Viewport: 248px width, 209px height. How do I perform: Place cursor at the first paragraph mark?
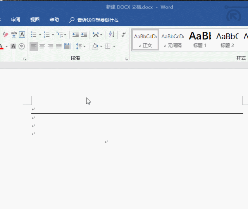[x=33, y=109]
